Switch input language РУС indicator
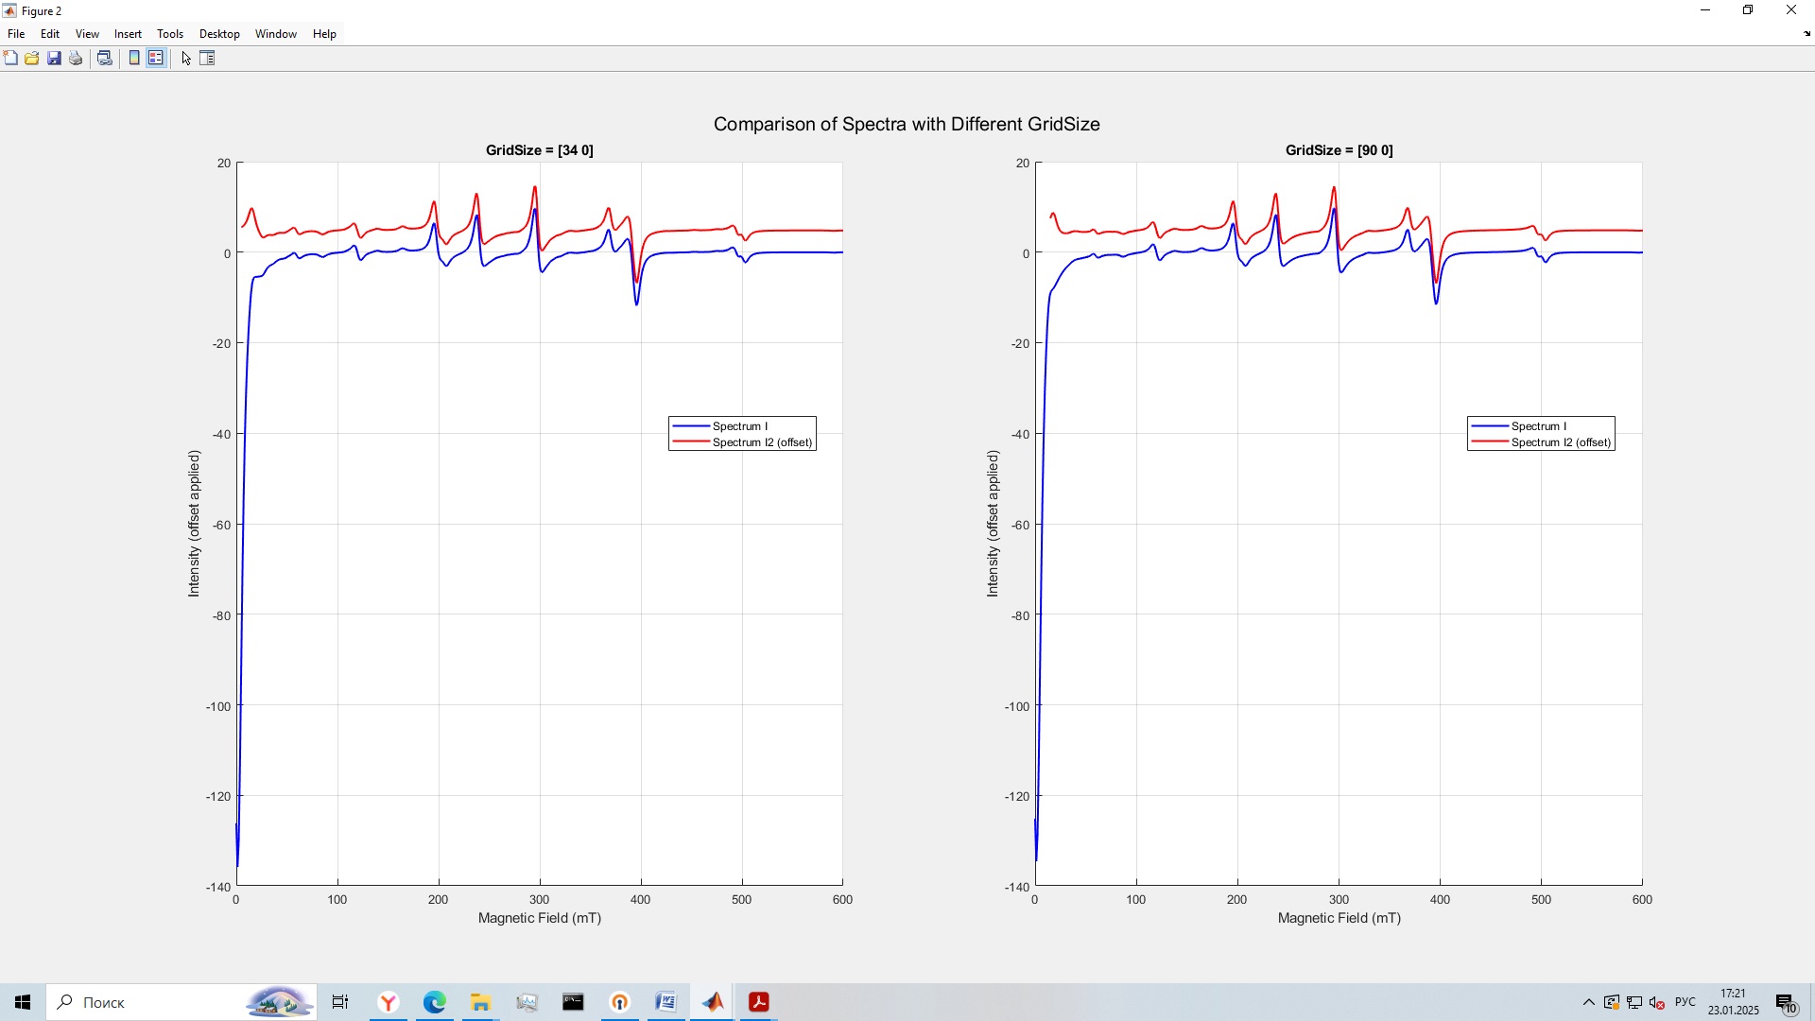 [x=1685, y=1002]
